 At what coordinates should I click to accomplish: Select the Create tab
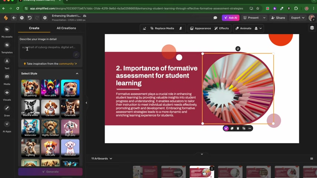click(34, 28)
